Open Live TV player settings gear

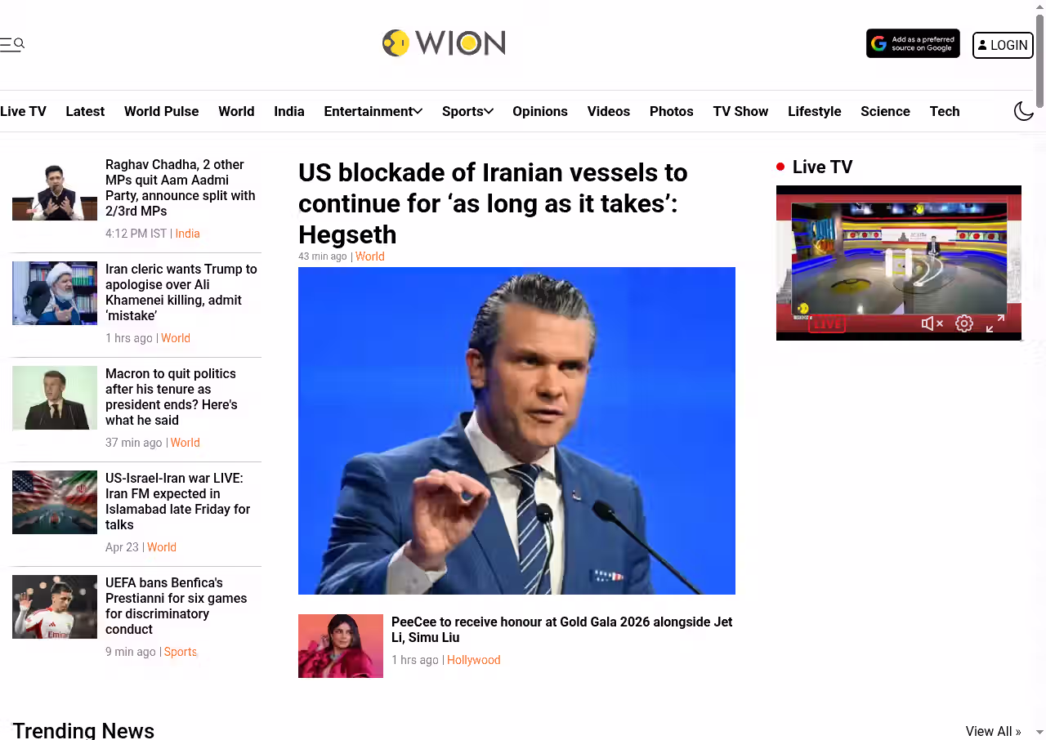(964, 323)
